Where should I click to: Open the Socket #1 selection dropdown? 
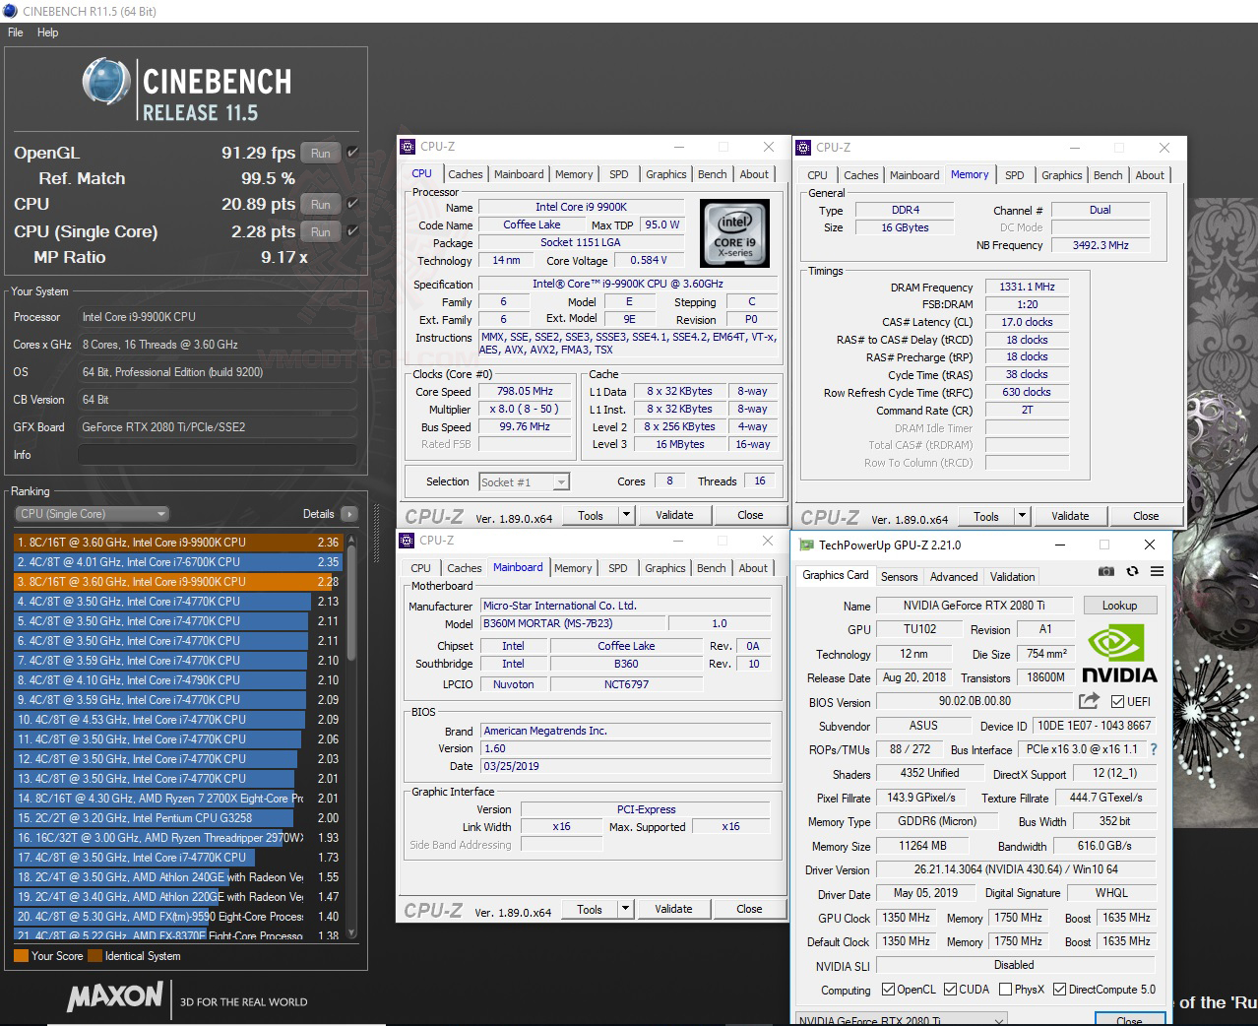(524, 481)
